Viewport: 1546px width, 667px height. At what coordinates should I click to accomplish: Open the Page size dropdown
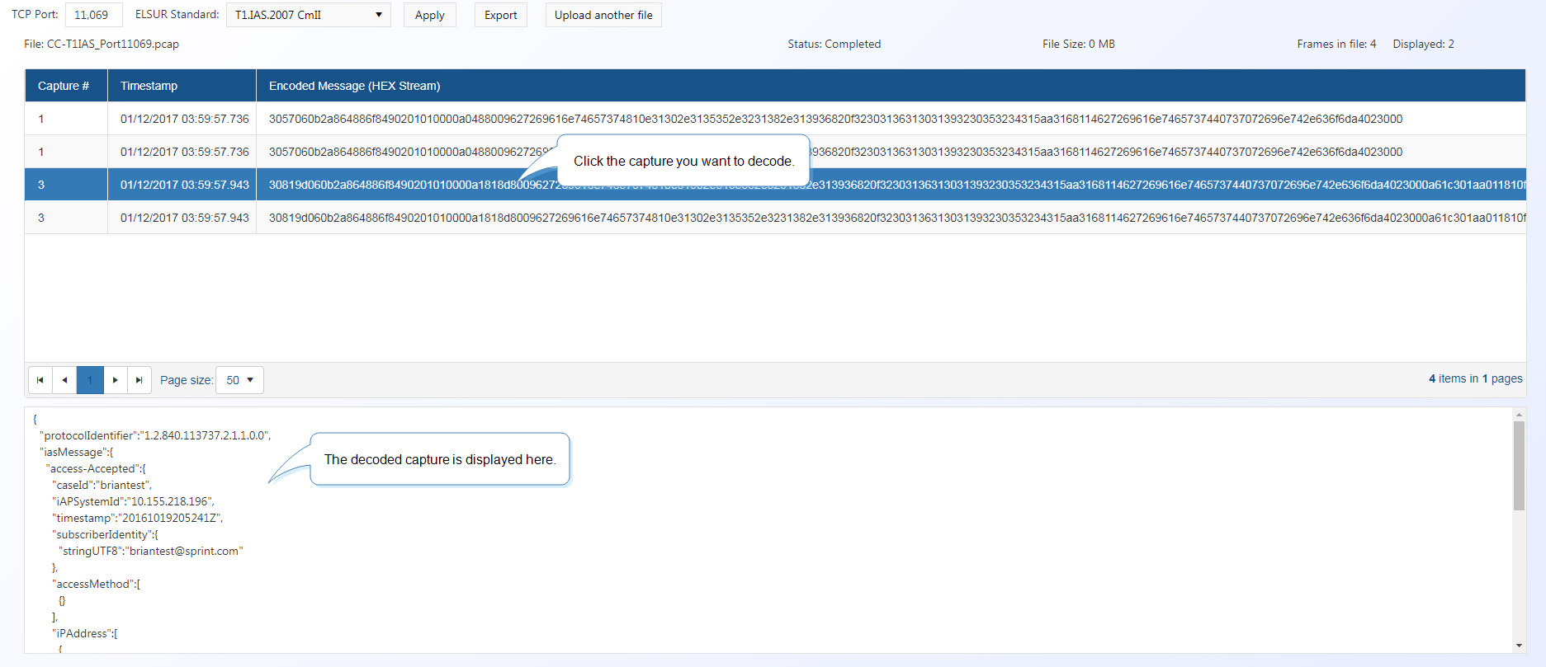tap(239, 380)
